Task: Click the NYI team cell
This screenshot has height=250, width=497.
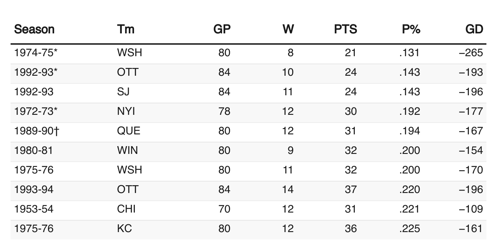Action: click(x=126, y=112)
